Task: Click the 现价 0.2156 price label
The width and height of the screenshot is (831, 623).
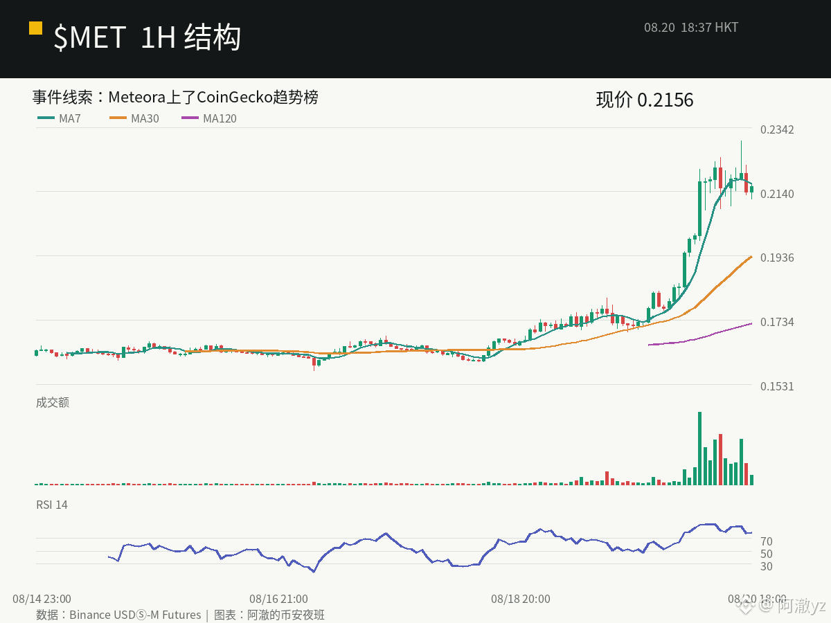Action: coord(645,100)
